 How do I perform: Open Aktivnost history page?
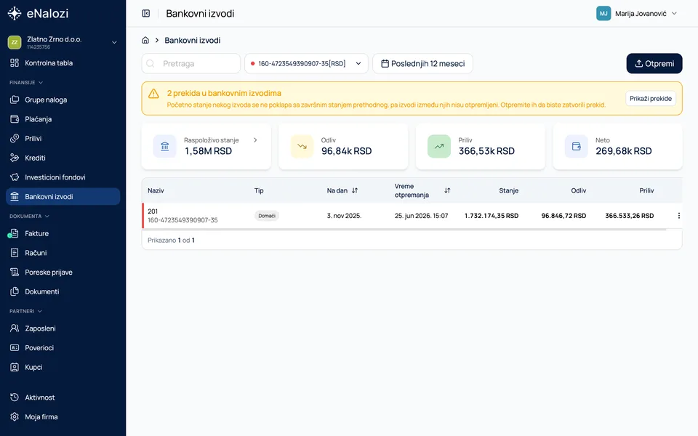[x=63, y=397]
